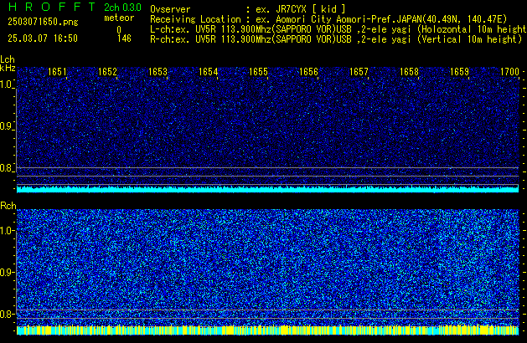Image resolution: width=527 pixels, height=343 pixels.
Task: Click the 1653 time marker
Action: pos(158,72)
